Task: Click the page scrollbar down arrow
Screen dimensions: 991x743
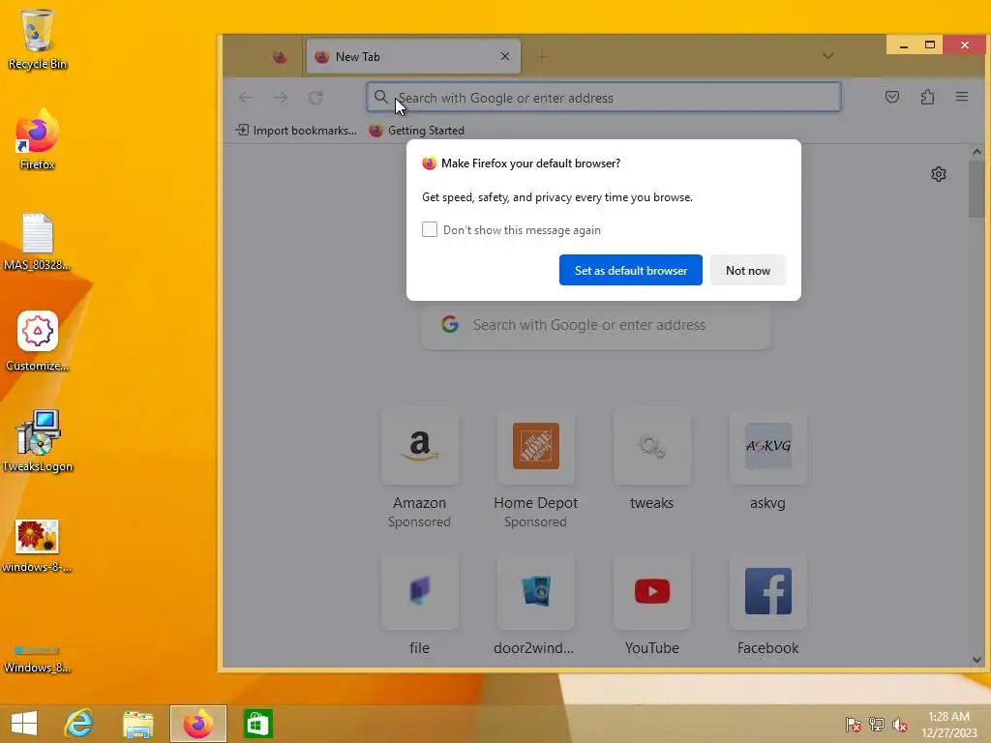Action: [x=976, y=660]
